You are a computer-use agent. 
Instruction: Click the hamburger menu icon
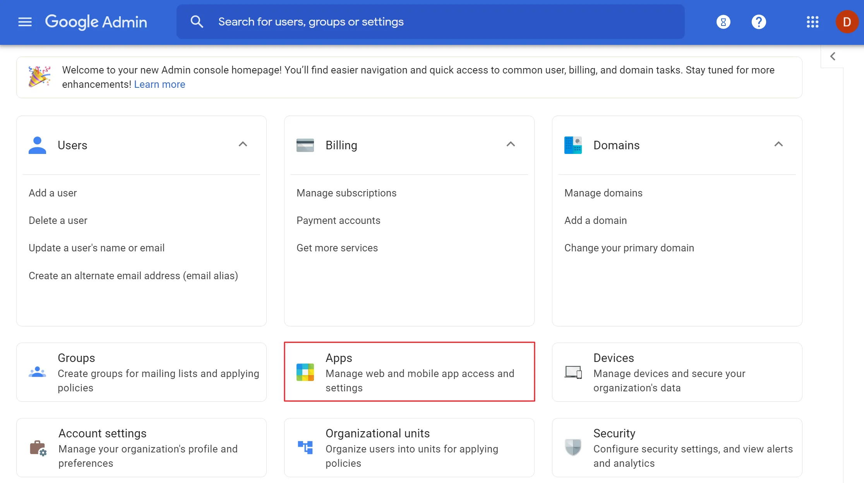pyautogui.click(x=24, y=22)
